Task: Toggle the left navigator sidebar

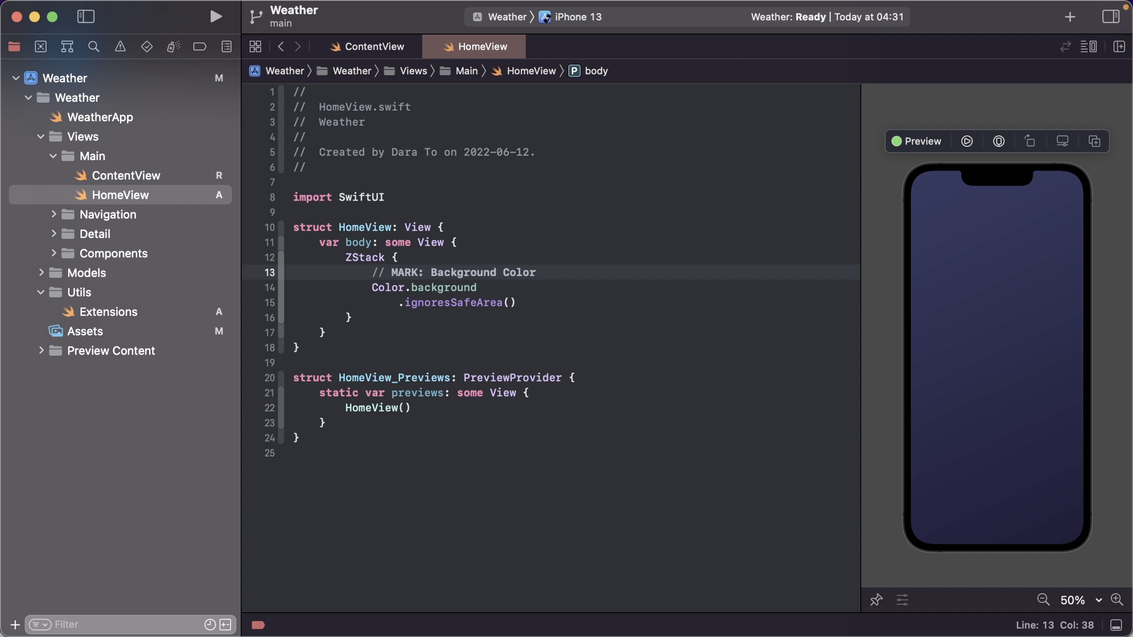Action: [86, 17]
